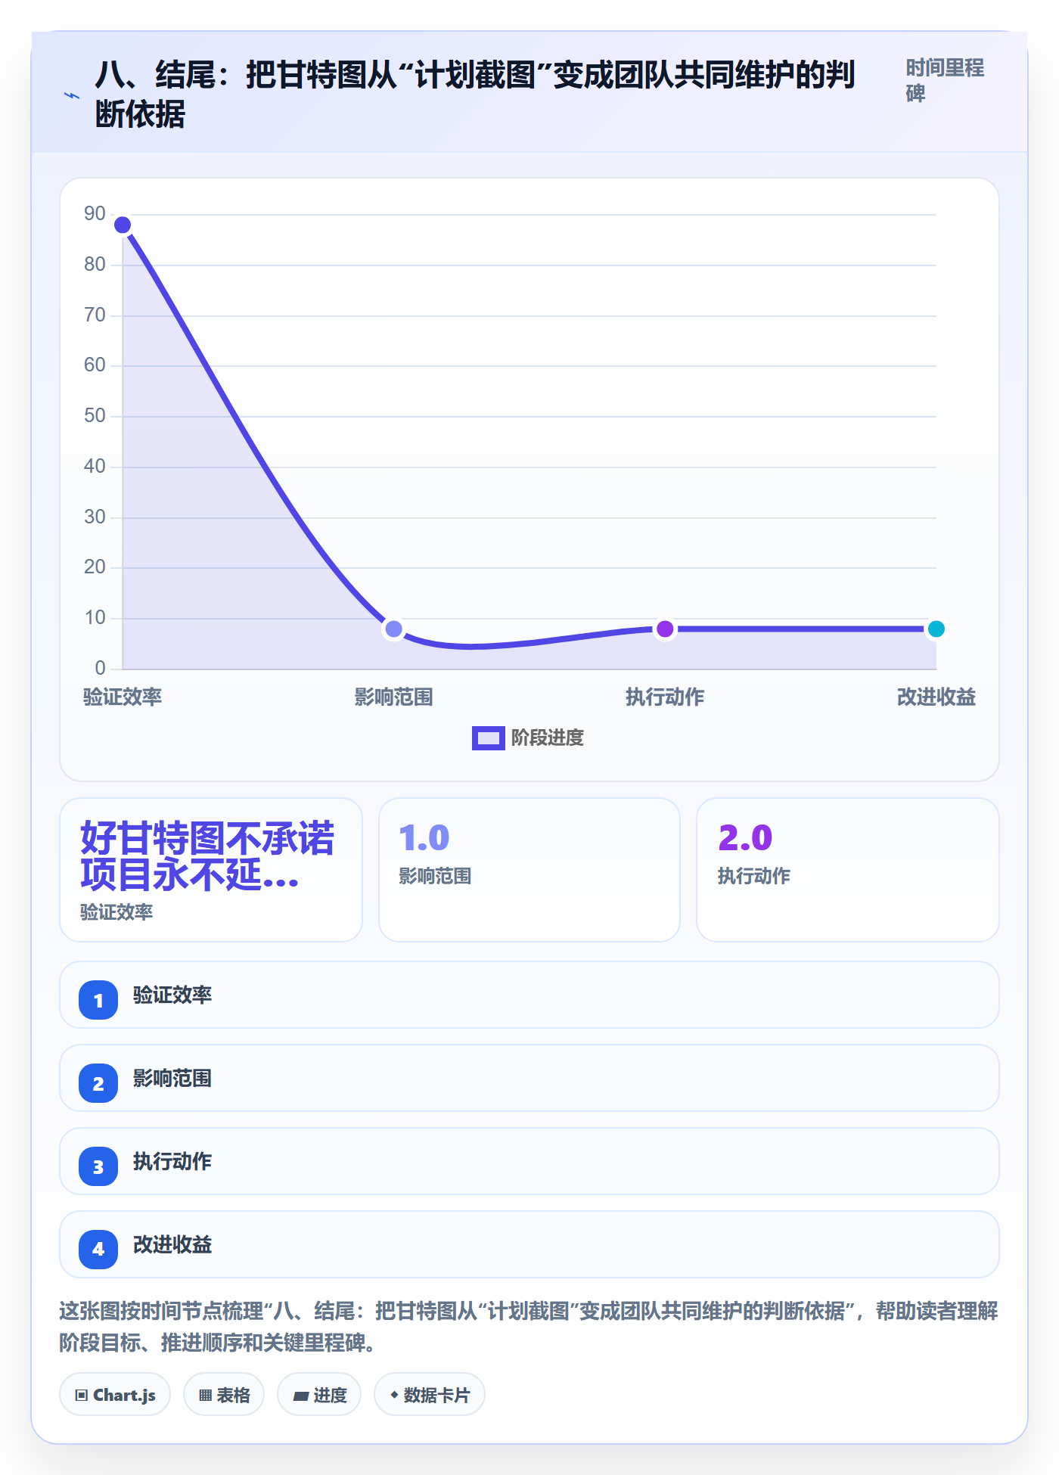Click the lightning bolt icon beside the title

72,95
